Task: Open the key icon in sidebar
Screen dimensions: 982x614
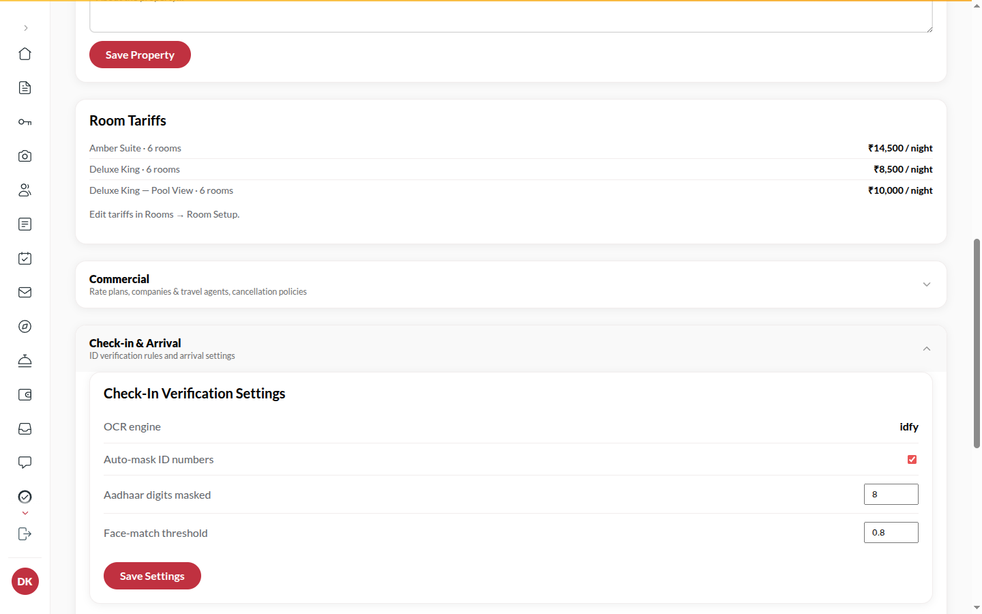Action: click(25, 122)
